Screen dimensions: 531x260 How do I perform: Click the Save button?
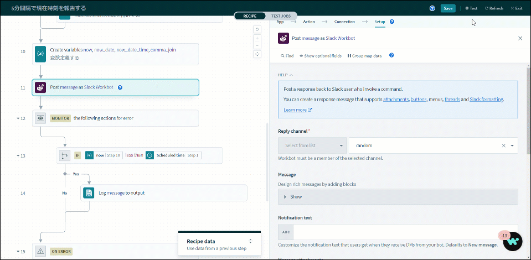pos(448,8)
